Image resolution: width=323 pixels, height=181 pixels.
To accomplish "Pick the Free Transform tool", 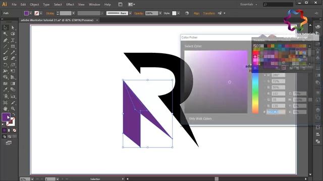I will click(x=13, y=71).
